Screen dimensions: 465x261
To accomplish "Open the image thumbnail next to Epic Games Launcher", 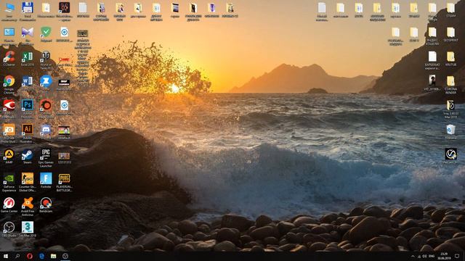I will point(64,156).
